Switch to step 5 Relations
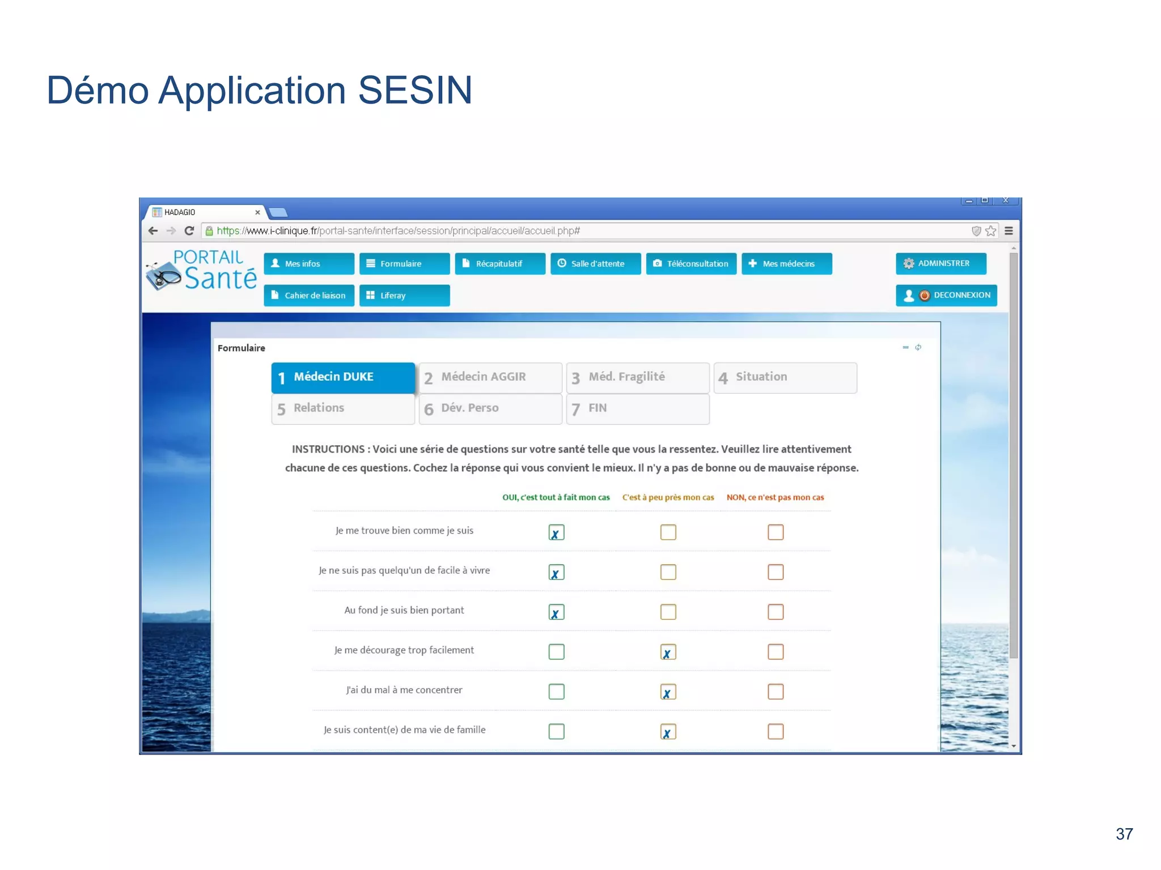The height and width of the screenshot is (870, 1161). click(x=343, y=408)
